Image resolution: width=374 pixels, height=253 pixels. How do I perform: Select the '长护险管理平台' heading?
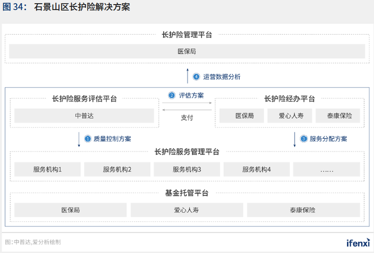pos(187,35)
